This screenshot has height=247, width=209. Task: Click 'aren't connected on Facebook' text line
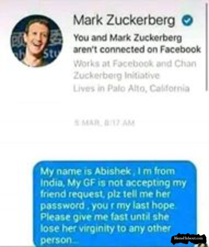(137, 50)
